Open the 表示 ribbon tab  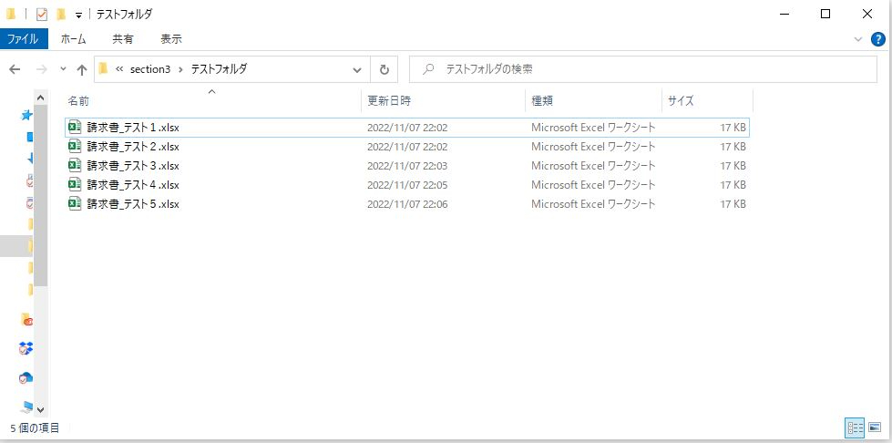(x=170, y=39)
